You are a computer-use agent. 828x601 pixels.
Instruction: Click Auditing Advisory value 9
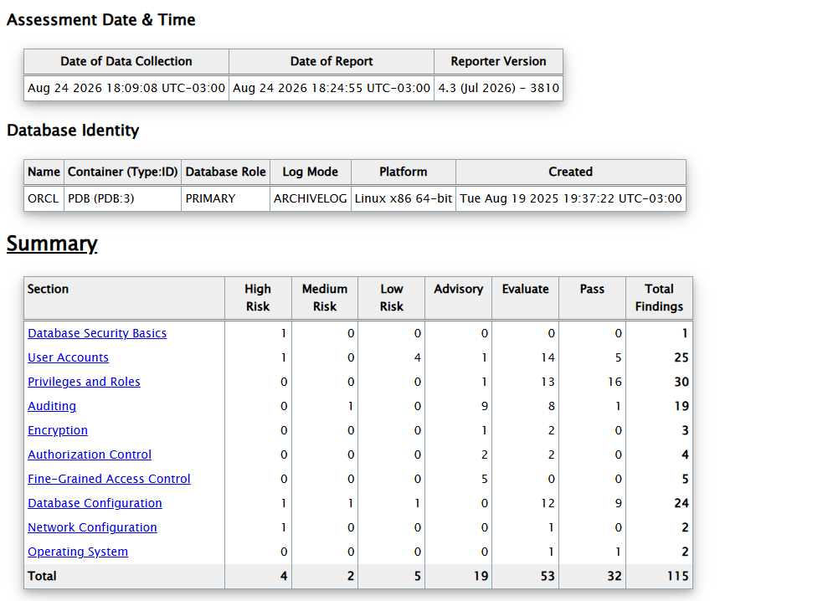[x=484, y=406]
